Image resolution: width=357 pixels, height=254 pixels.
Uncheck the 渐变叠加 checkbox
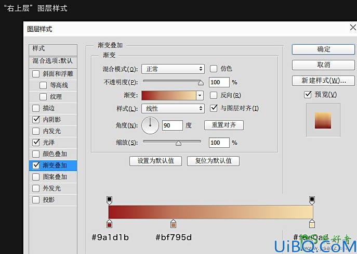click(36, 166)
